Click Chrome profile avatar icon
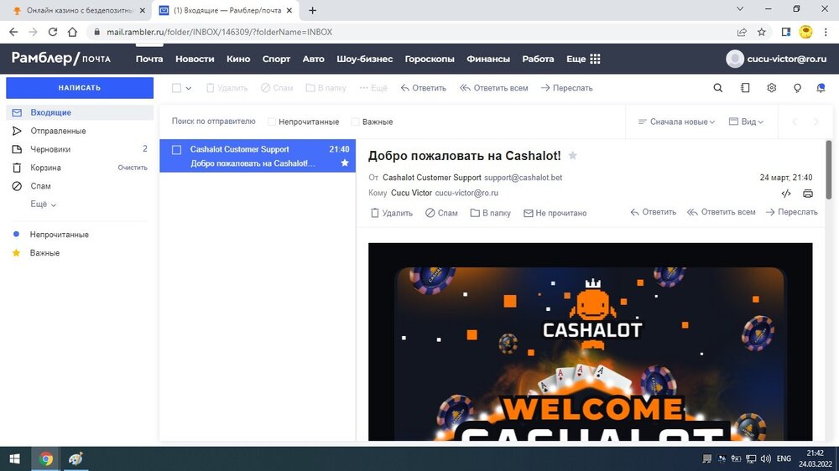The width and height of the screenshot is (839, 471). pos(805,32)
